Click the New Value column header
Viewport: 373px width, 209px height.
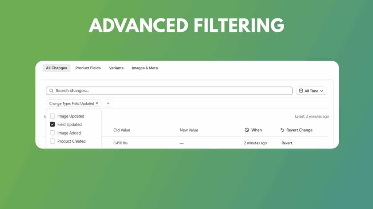tap(189, 130)
